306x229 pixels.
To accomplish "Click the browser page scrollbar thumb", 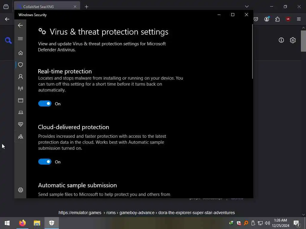I will click(x=303, y=41).
